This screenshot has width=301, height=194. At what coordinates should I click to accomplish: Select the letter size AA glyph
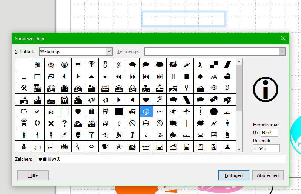[x=213, y=76]
